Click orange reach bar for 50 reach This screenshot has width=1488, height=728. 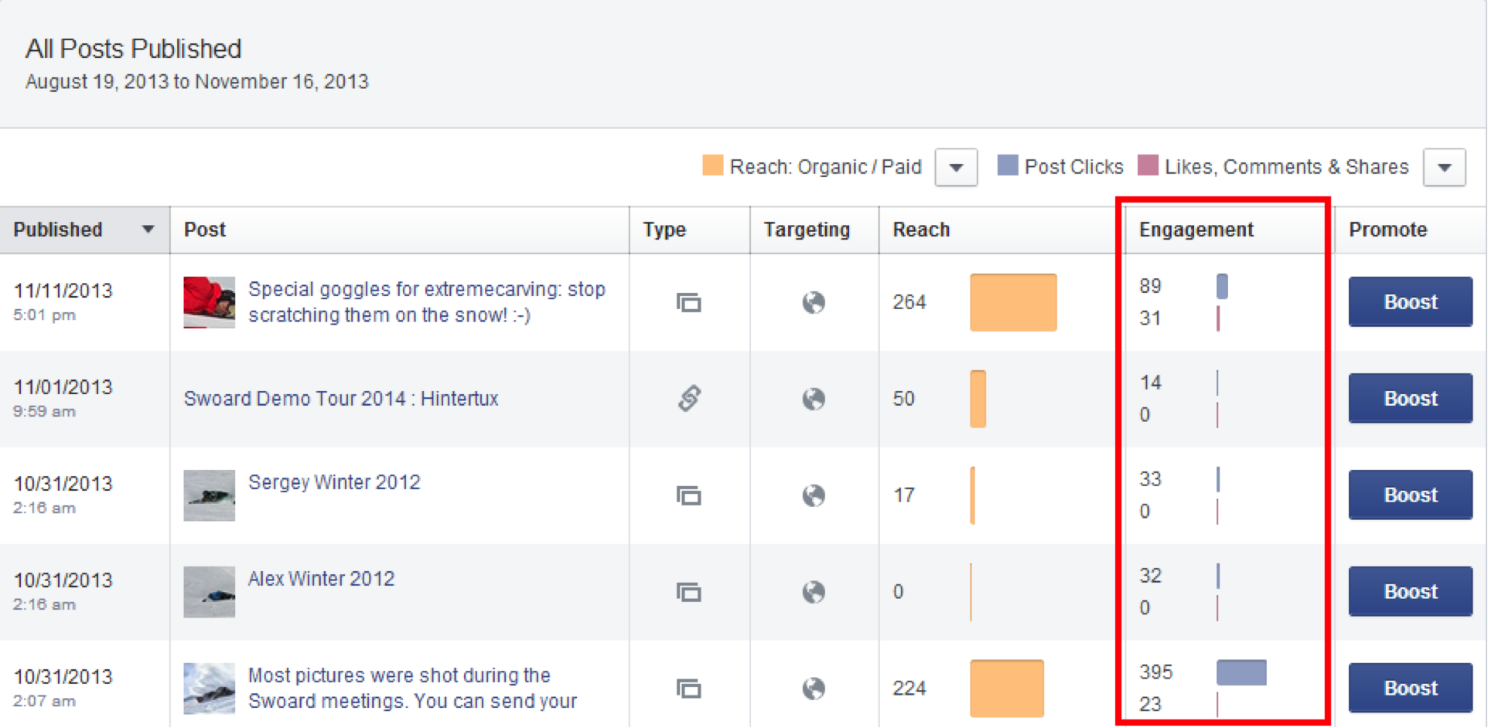coord(978,399)
